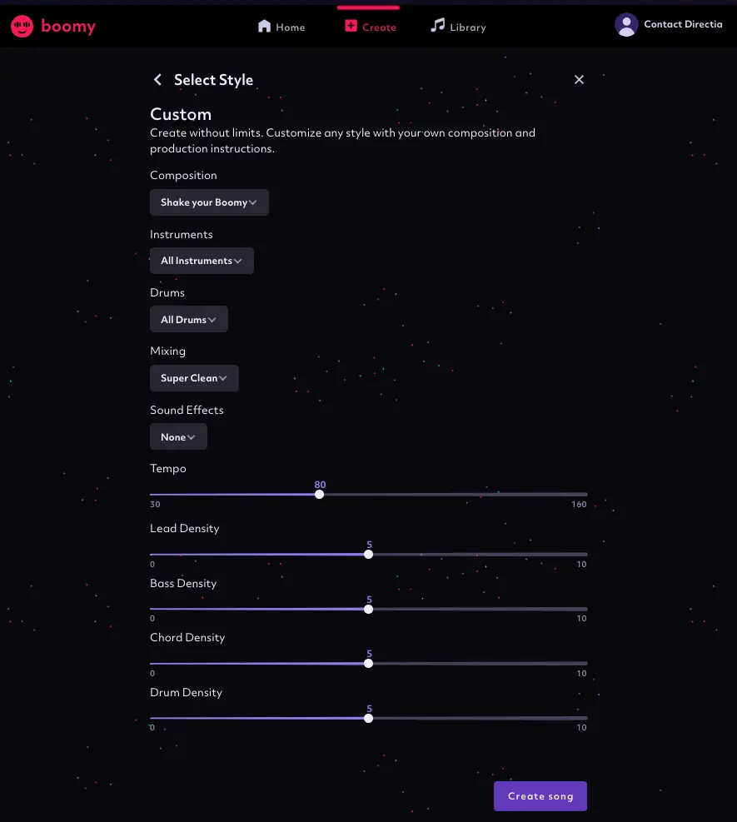The height and width of the screenshot is (822, 737).
Task: Go back using the left arrow icon
Action: tap(157, 80)
